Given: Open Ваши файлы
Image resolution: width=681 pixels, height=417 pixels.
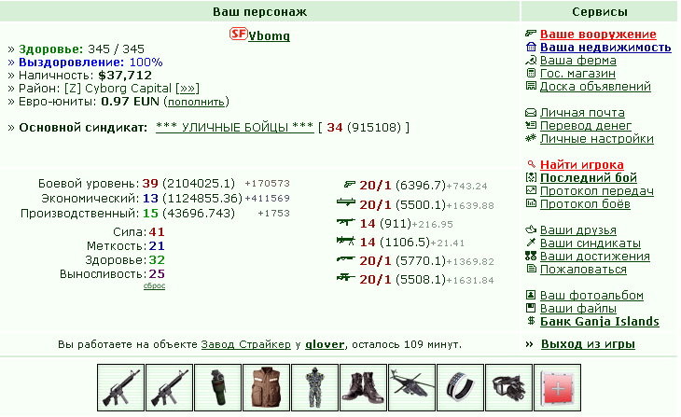Looking at the screenshot, I should click(578, 308).
